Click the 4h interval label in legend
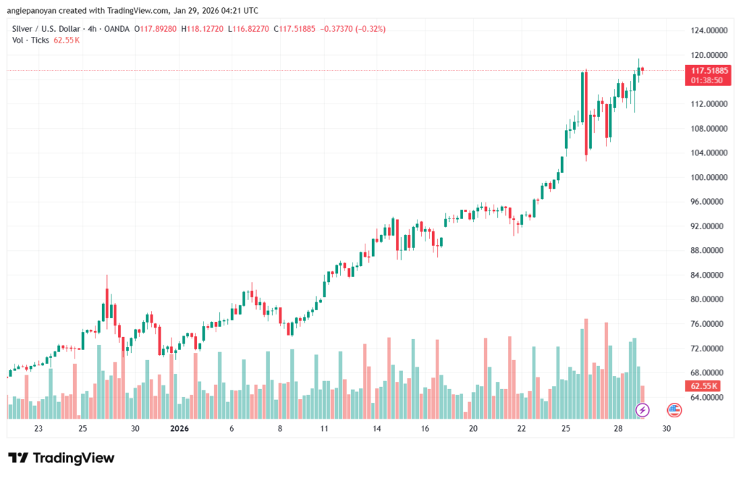 tap(104, 29)
